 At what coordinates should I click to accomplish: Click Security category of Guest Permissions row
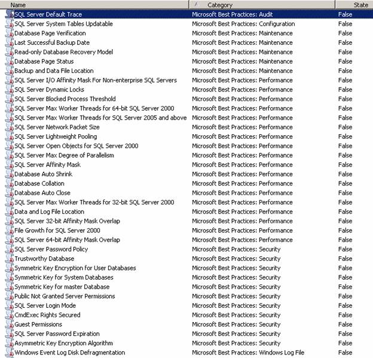click(x=236, y=324)
